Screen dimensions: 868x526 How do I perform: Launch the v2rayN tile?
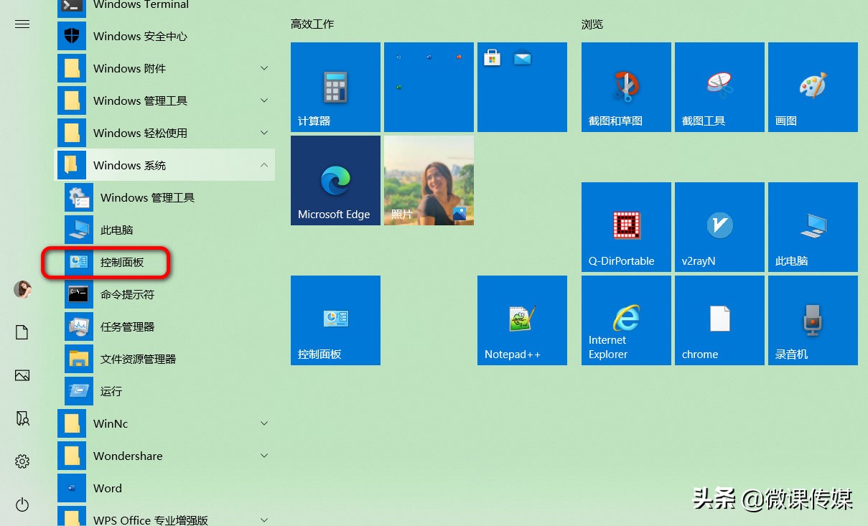pyautogui.click(x=719, y=227)
